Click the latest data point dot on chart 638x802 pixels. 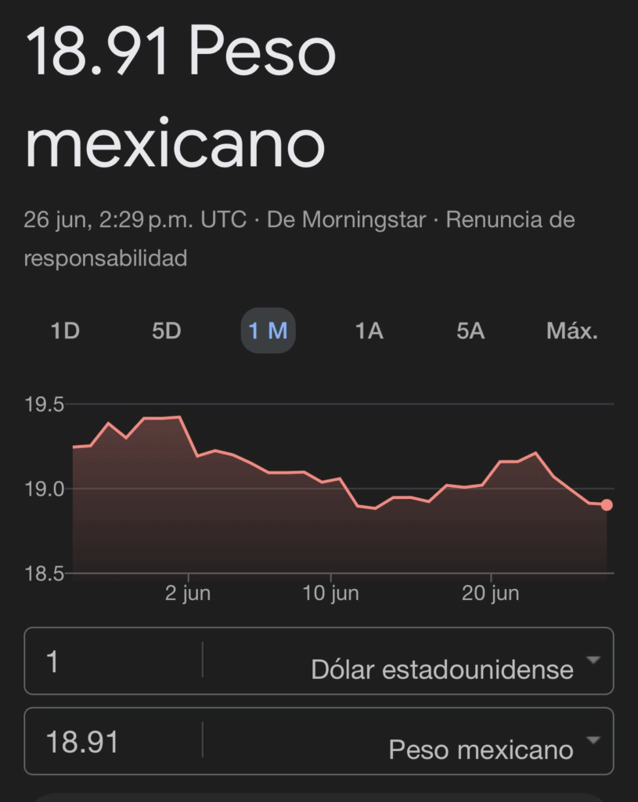[607, 505]
